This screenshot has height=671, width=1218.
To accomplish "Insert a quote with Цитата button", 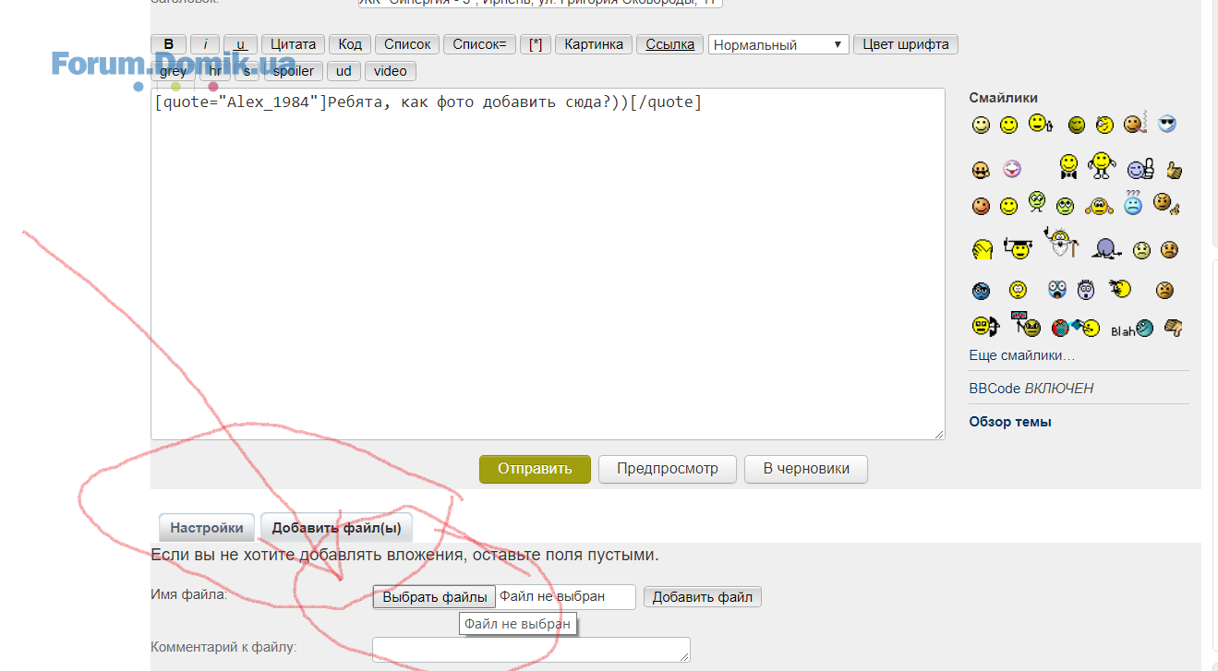I will pos(294,44).
